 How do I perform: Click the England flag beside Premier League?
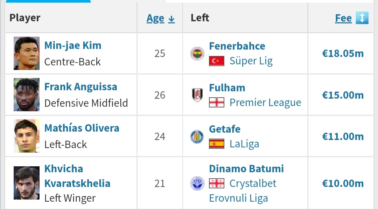(216, 103)
